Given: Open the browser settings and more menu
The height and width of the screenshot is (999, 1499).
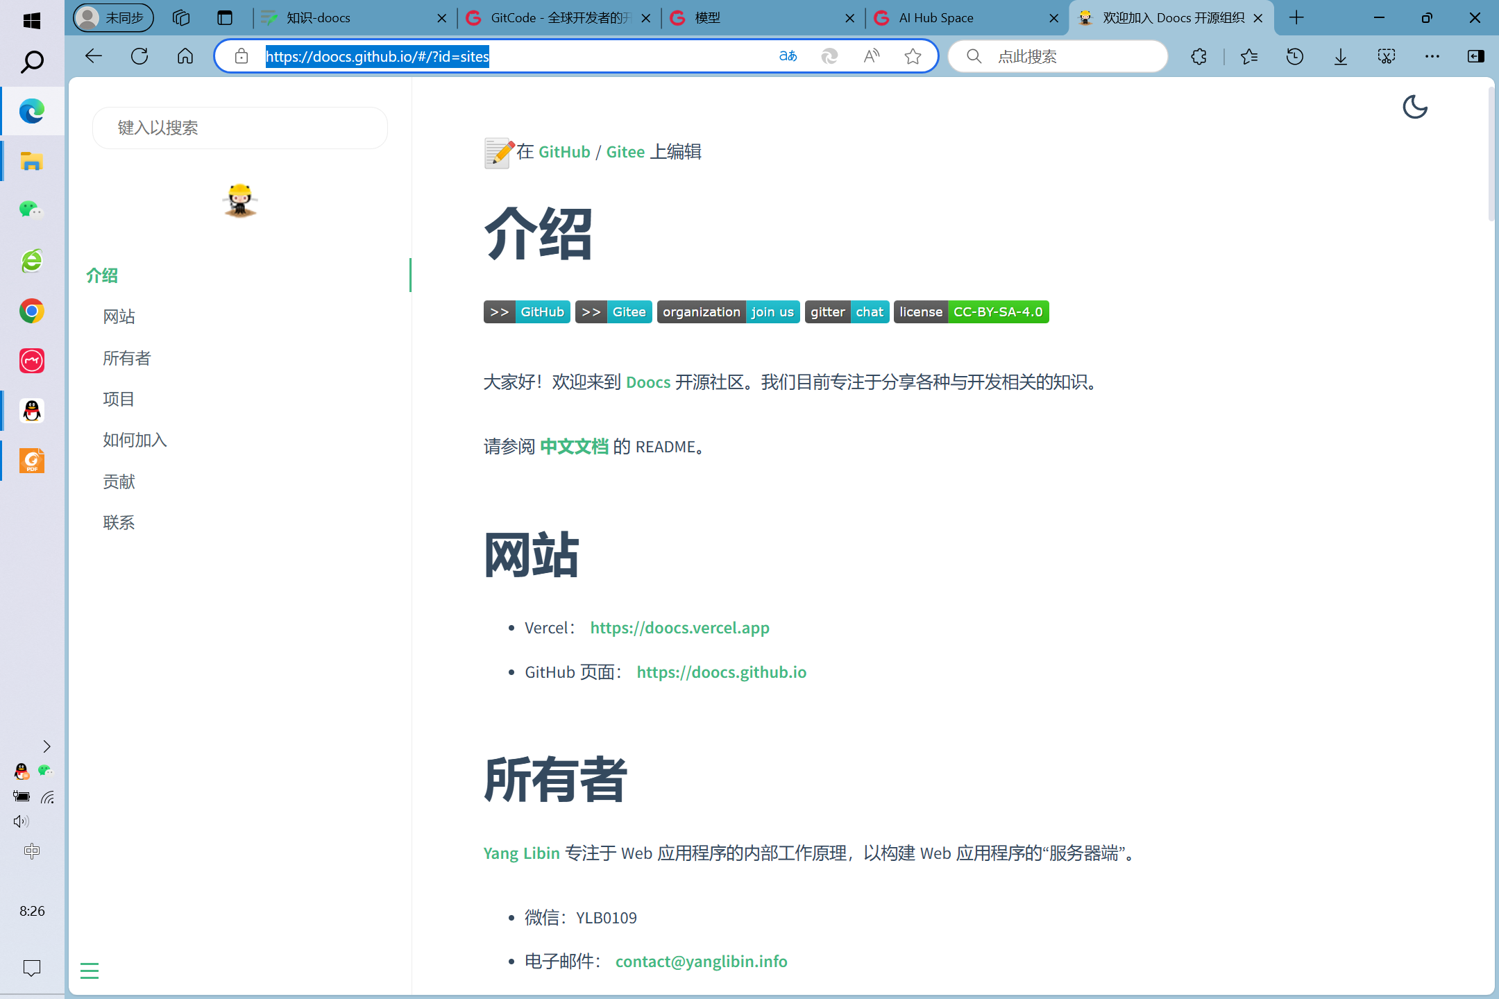Looking at the screenshot, I should tap(1432, 56).
